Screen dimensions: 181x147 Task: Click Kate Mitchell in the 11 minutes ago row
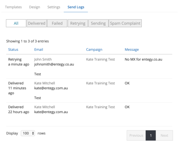44,83
